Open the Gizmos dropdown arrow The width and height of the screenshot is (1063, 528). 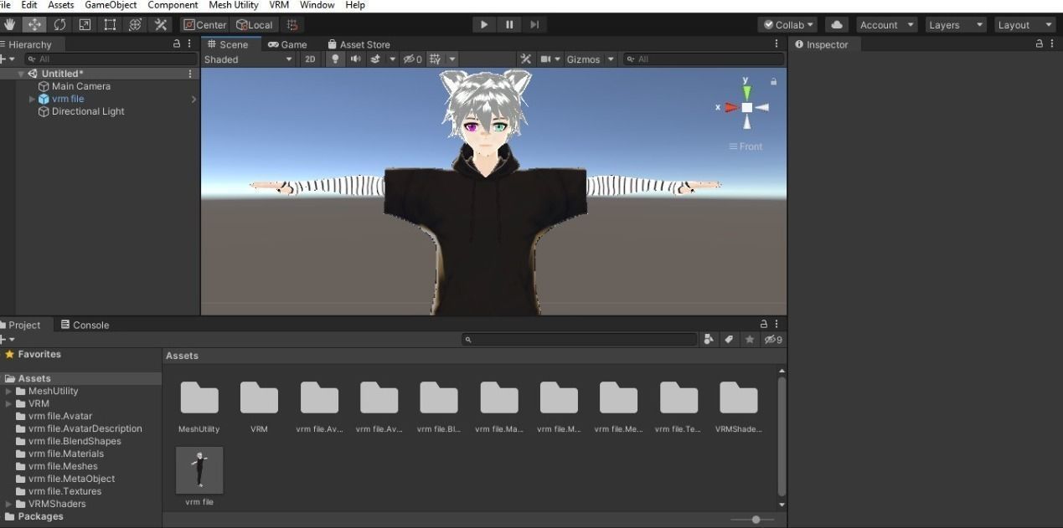tap(611, 59)
